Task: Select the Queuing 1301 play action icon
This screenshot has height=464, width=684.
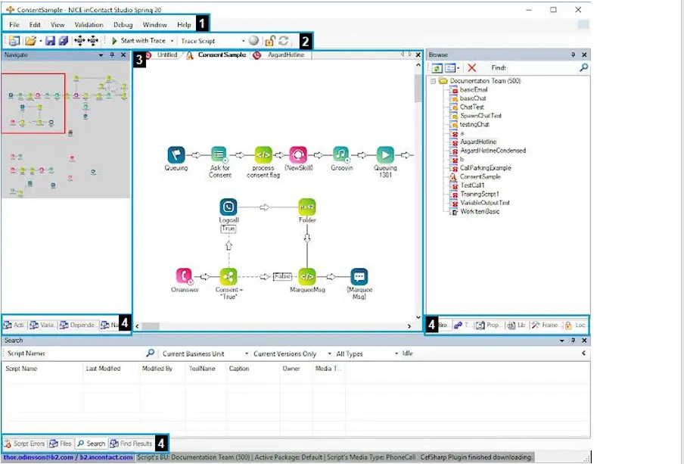Action: 385,155
